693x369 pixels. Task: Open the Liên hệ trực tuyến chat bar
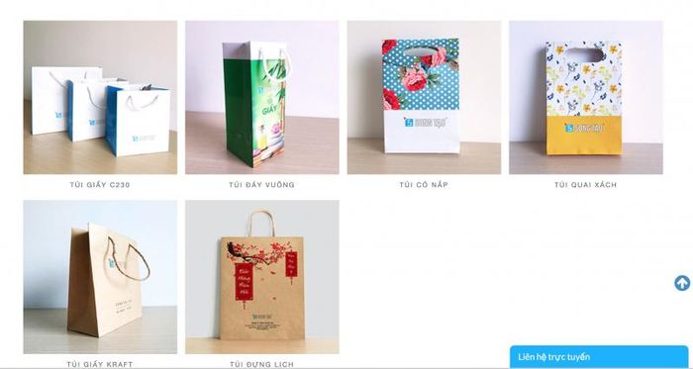(x=599, y=357)
